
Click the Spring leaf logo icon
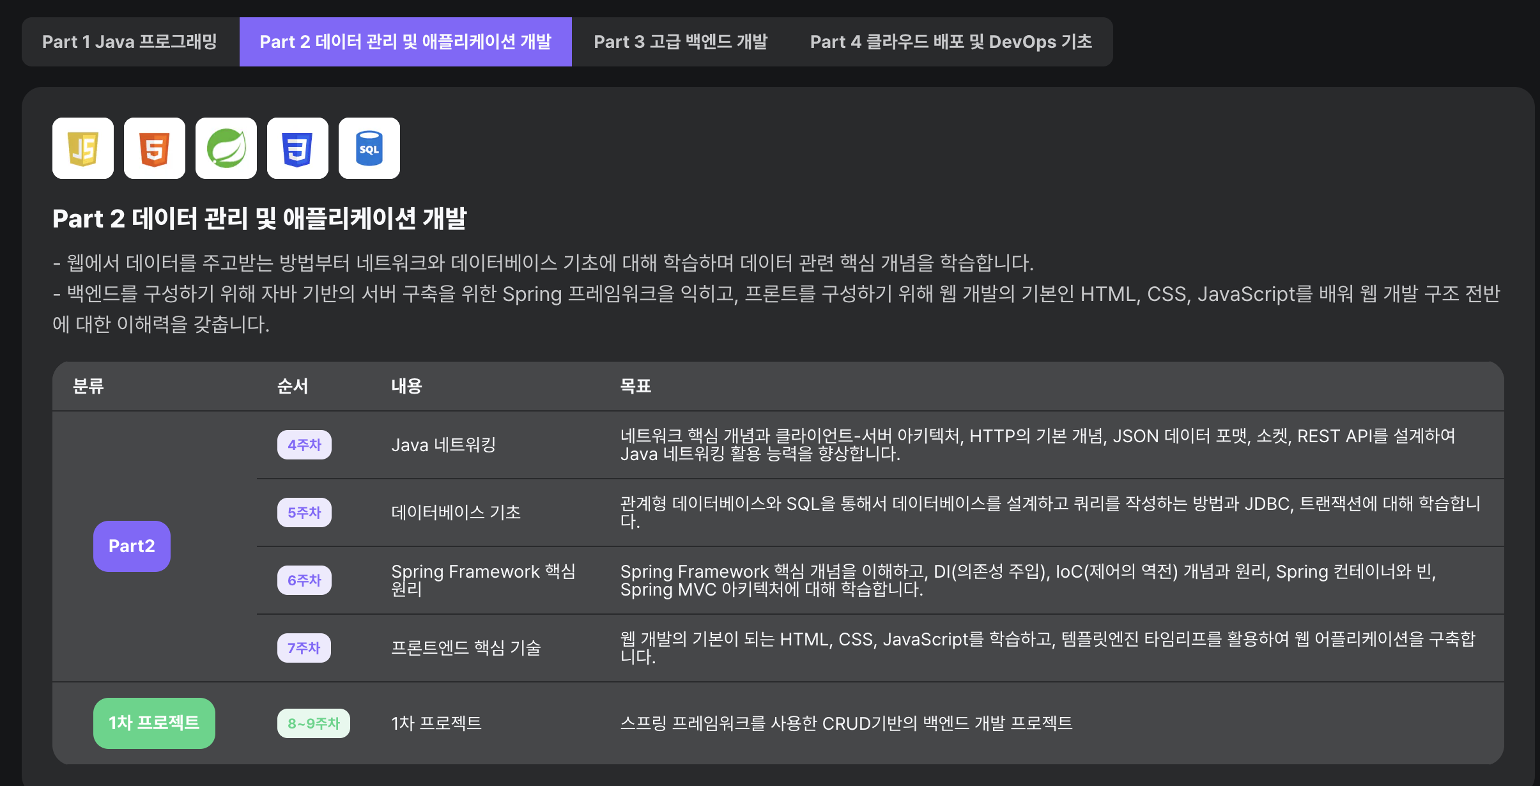(226, 148)
